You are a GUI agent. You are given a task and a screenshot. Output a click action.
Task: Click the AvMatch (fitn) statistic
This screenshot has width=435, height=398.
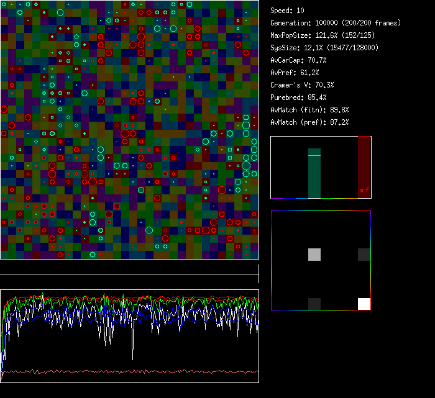pos(309,110)
